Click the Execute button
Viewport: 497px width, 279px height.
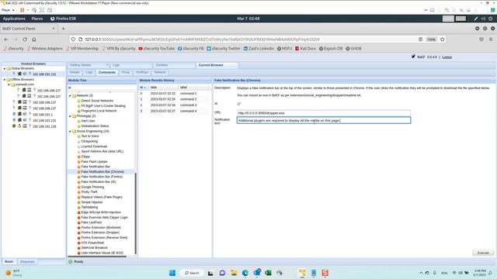click(483, 253)
